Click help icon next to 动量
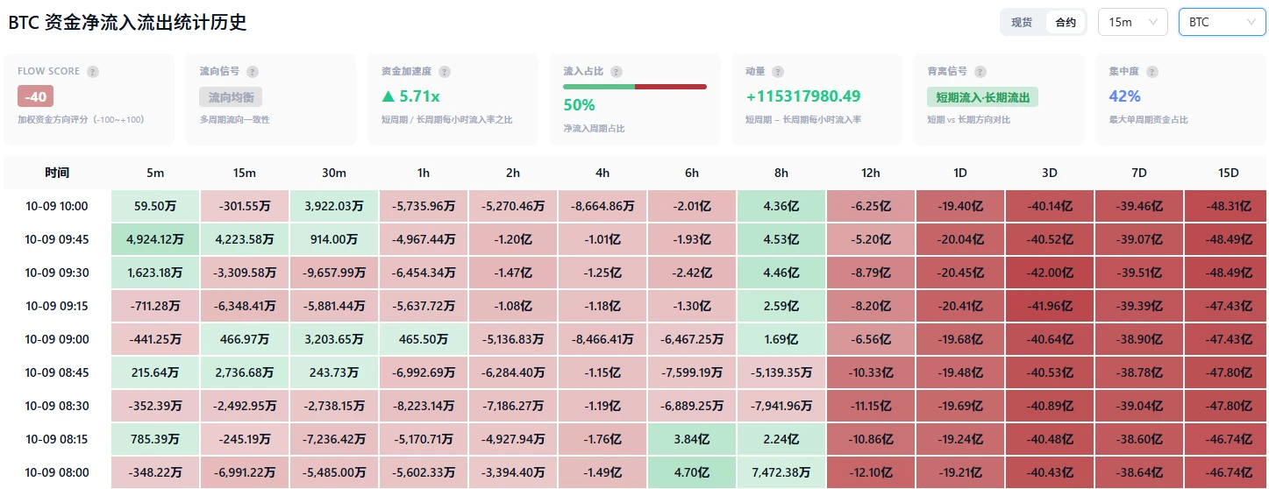 (x=778, y=72)
